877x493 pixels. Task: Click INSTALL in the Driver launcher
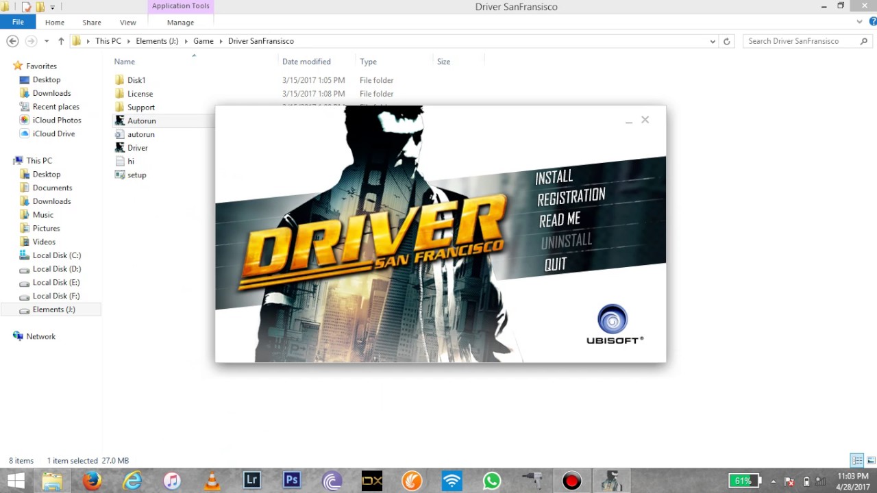[554, 177]
